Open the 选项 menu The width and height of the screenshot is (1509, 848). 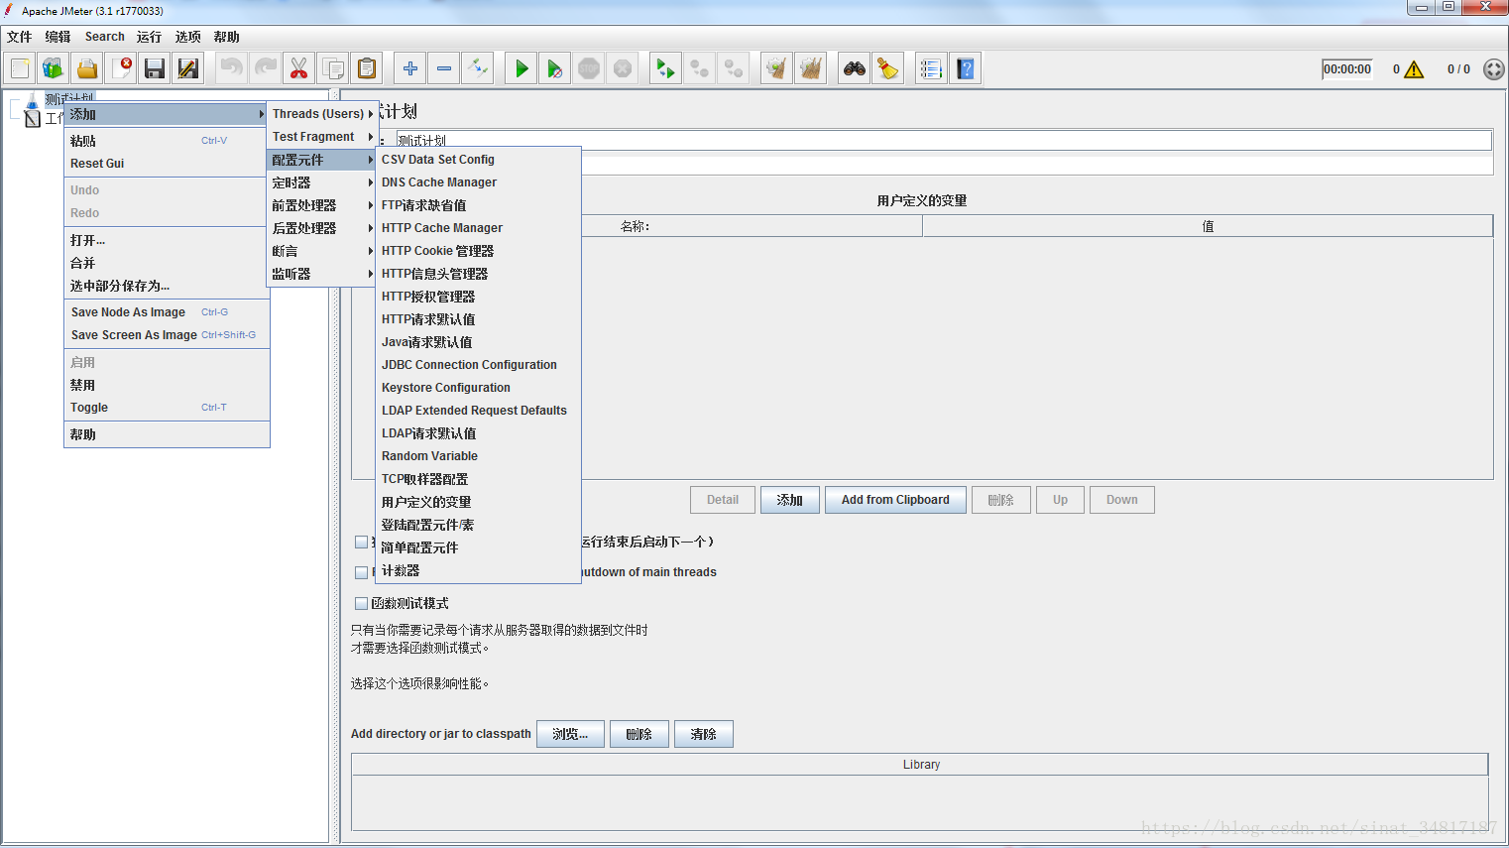[x=187, y=37]
